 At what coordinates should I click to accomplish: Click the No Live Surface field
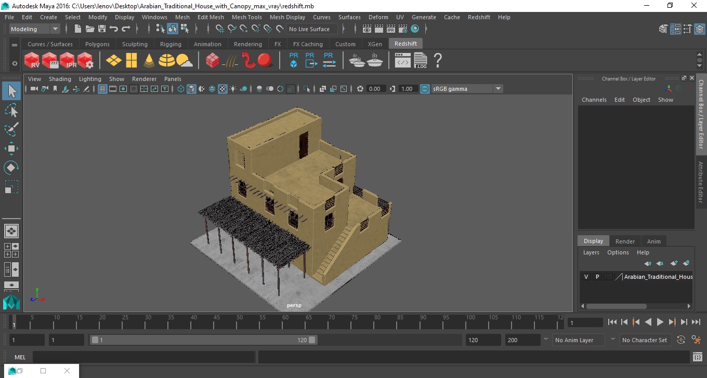(x=311, y=29)
